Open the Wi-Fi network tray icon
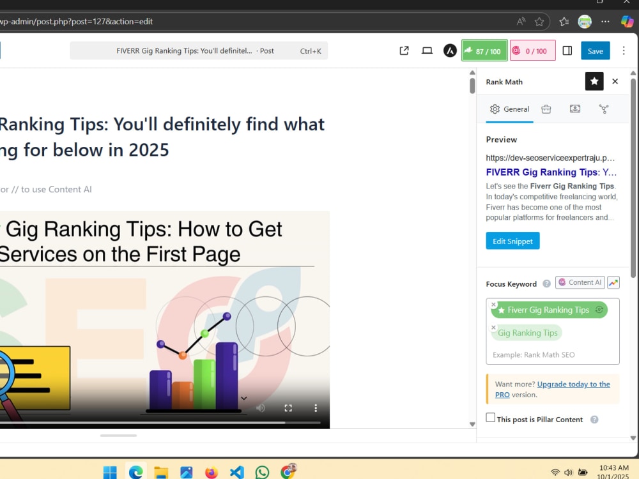639x479 pixels. tap(555, 473)
